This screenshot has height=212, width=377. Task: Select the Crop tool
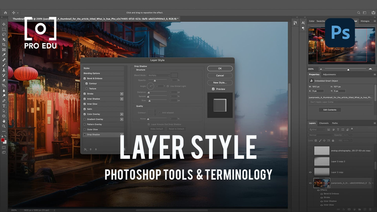[4, 44]
